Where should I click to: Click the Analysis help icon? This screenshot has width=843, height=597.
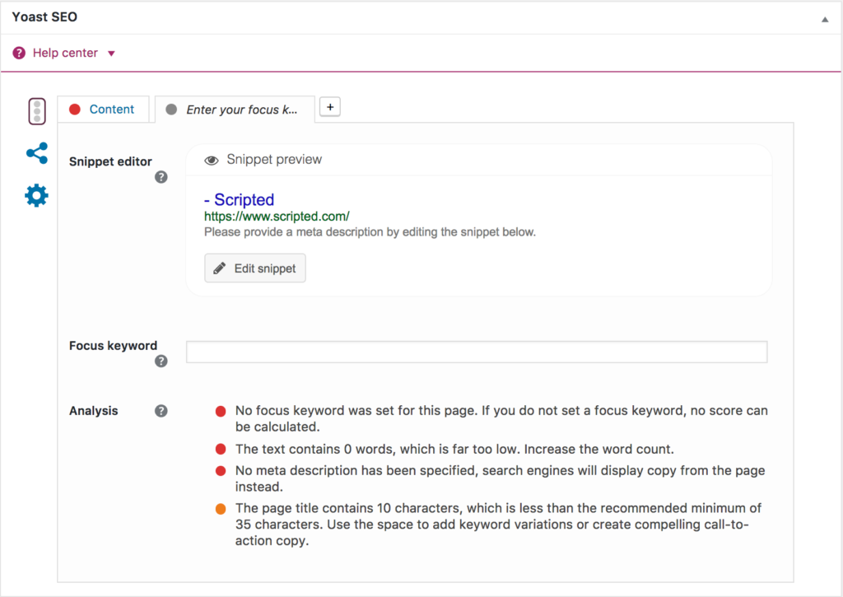point(161,411)
